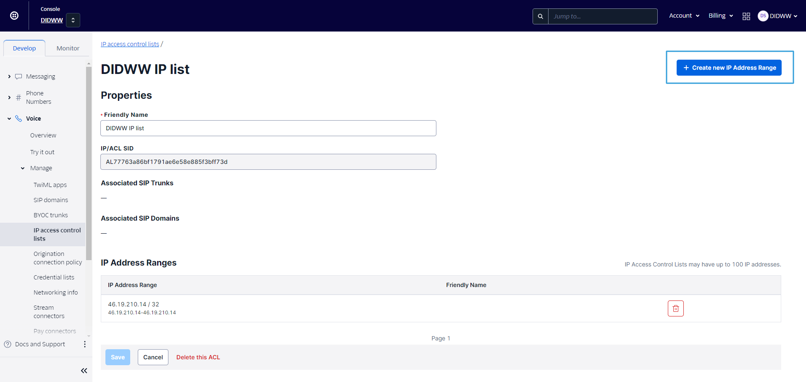Click the 46.19.210.14-46.19.210.14 range text

pos(142,313)
